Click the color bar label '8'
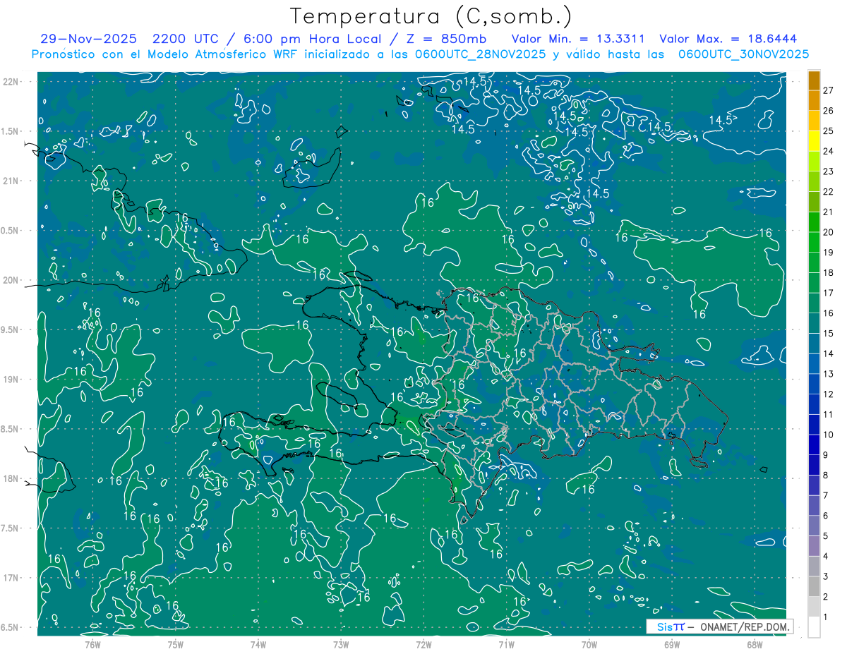The width and height of the screenshot is (847, 654). 825,476
